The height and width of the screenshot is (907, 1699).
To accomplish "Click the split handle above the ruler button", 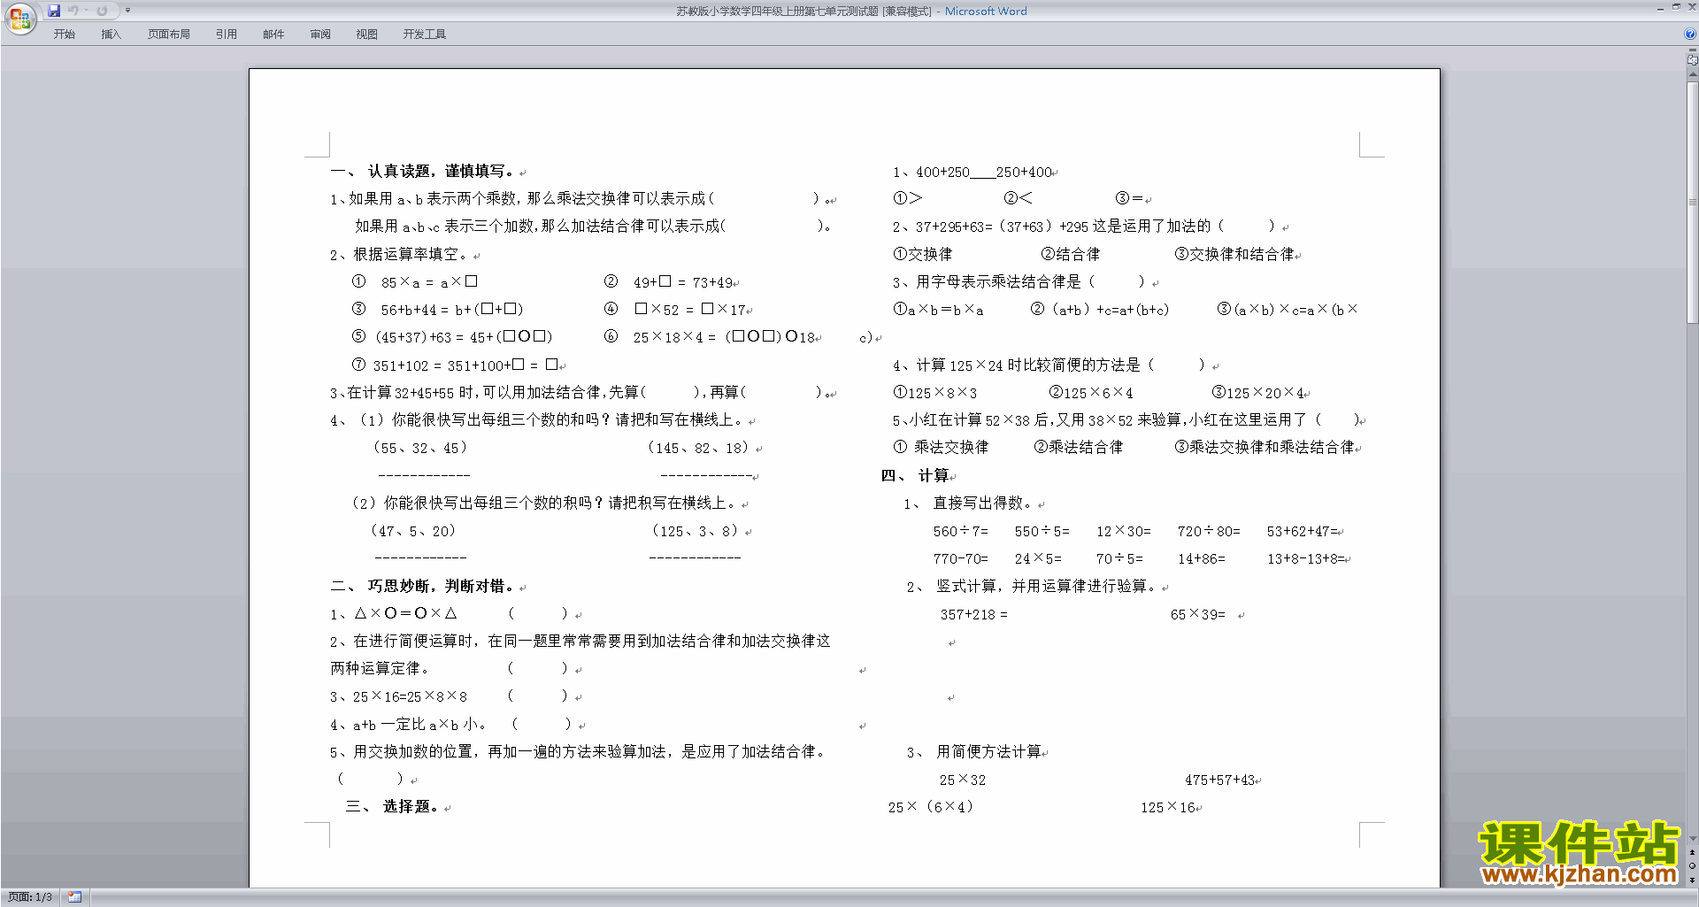I will 1692,50.
